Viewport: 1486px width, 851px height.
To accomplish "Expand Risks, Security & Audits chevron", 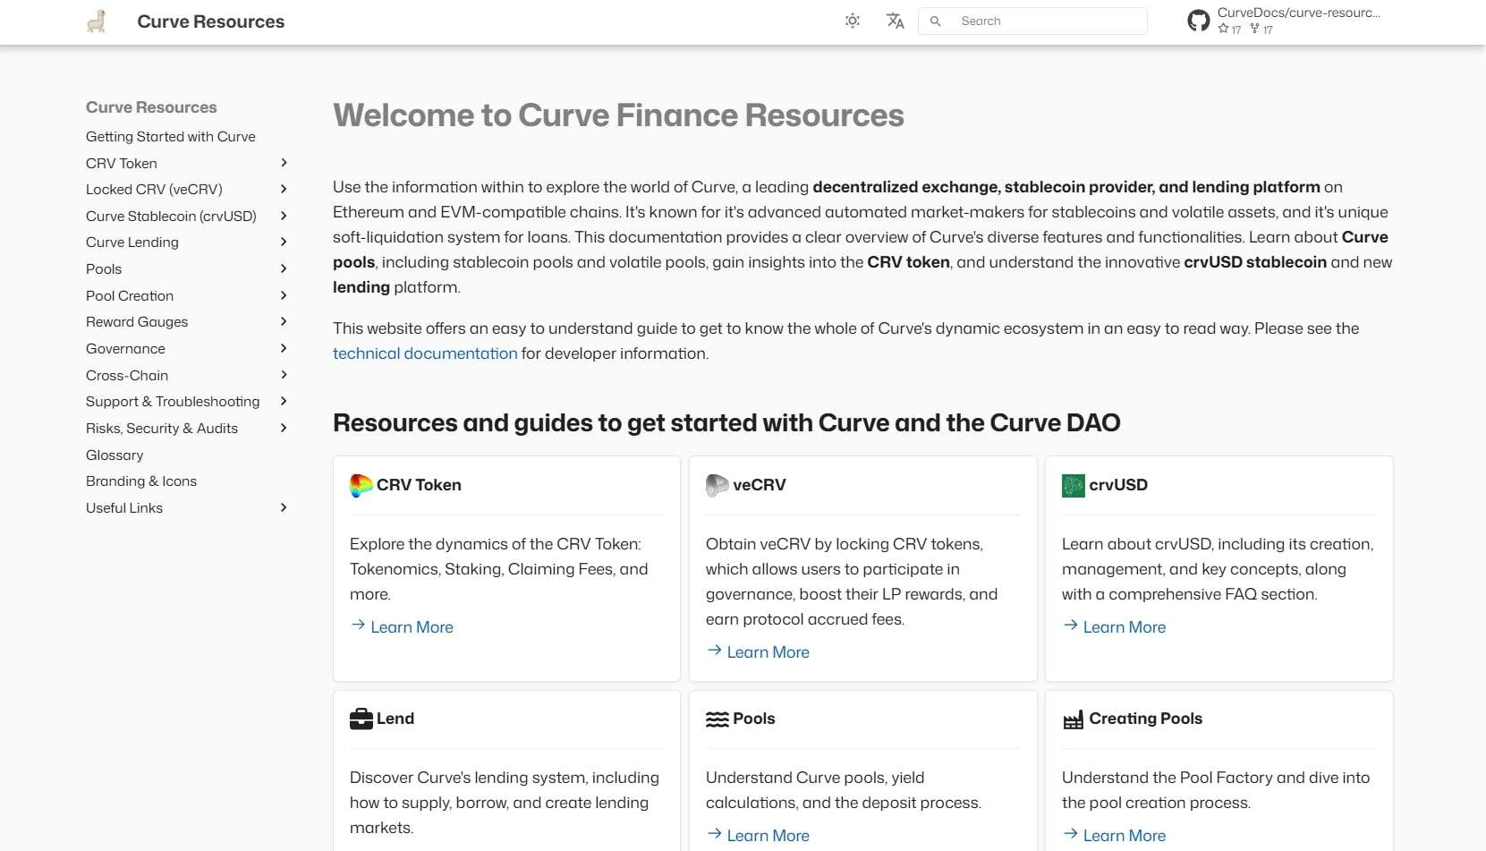I will 284,428.
